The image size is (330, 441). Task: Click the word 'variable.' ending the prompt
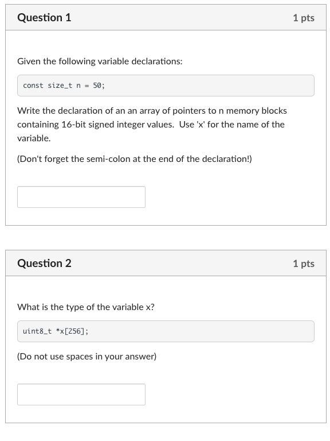tap(34, 138)
